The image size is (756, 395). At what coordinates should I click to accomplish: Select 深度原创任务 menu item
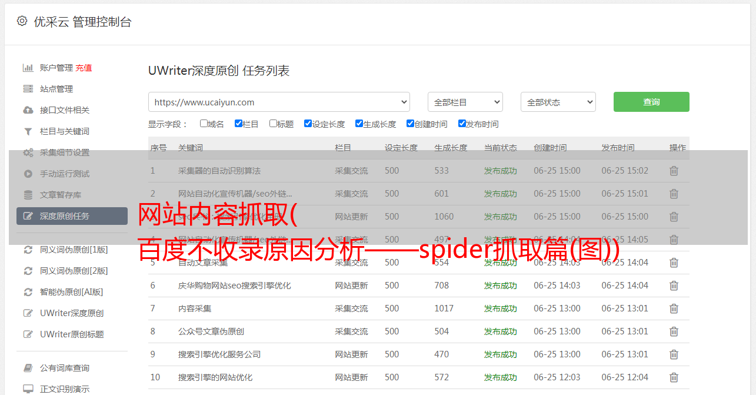coord(72,216)
